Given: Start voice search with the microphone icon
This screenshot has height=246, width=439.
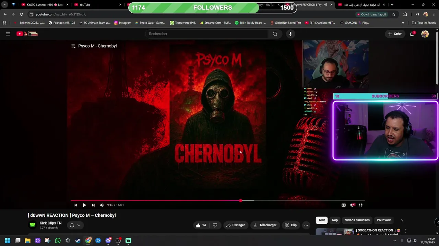Looking at the screenshot, I should [290, 34].
